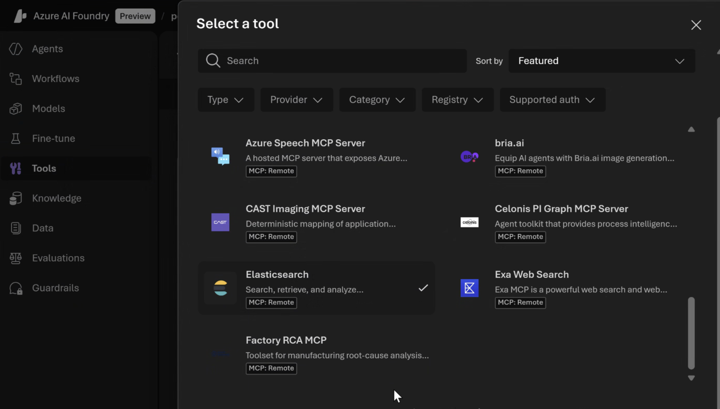720x409 pixels.
Task: Switch to the Tools section
Action: tap(44, 168)
